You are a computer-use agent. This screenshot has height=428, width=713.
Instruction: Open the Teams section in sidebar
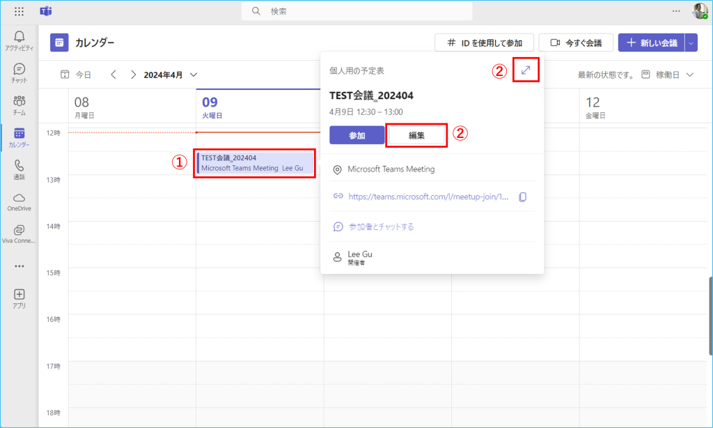point(19,105)
